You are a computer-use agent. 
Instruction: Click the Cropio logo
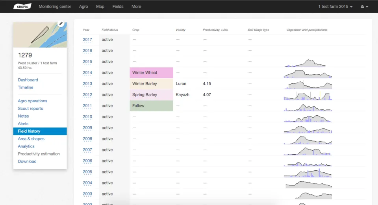click(x=22, y=7)
